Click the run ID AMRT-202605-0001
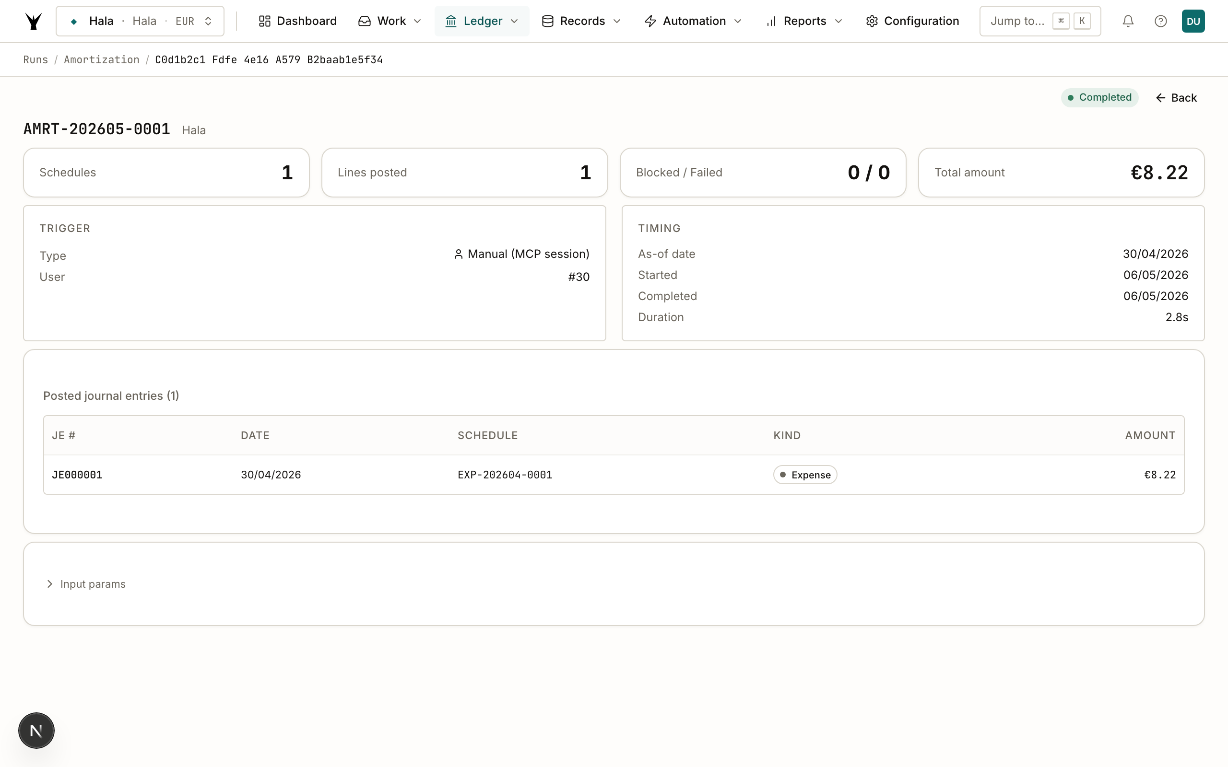The image size is (1228, 767). [96, 129]
